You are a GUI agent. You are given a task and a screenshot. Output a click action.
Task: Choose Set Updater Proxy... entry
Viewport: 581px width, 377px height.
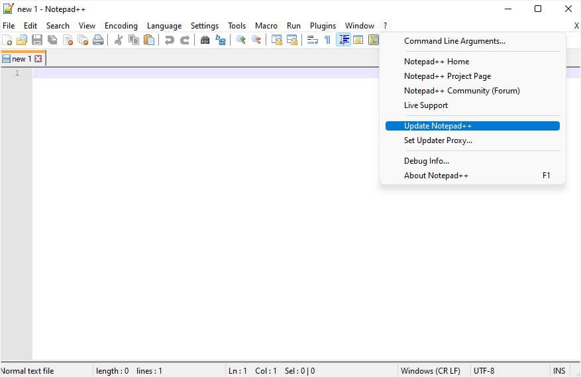click(472, 140)
